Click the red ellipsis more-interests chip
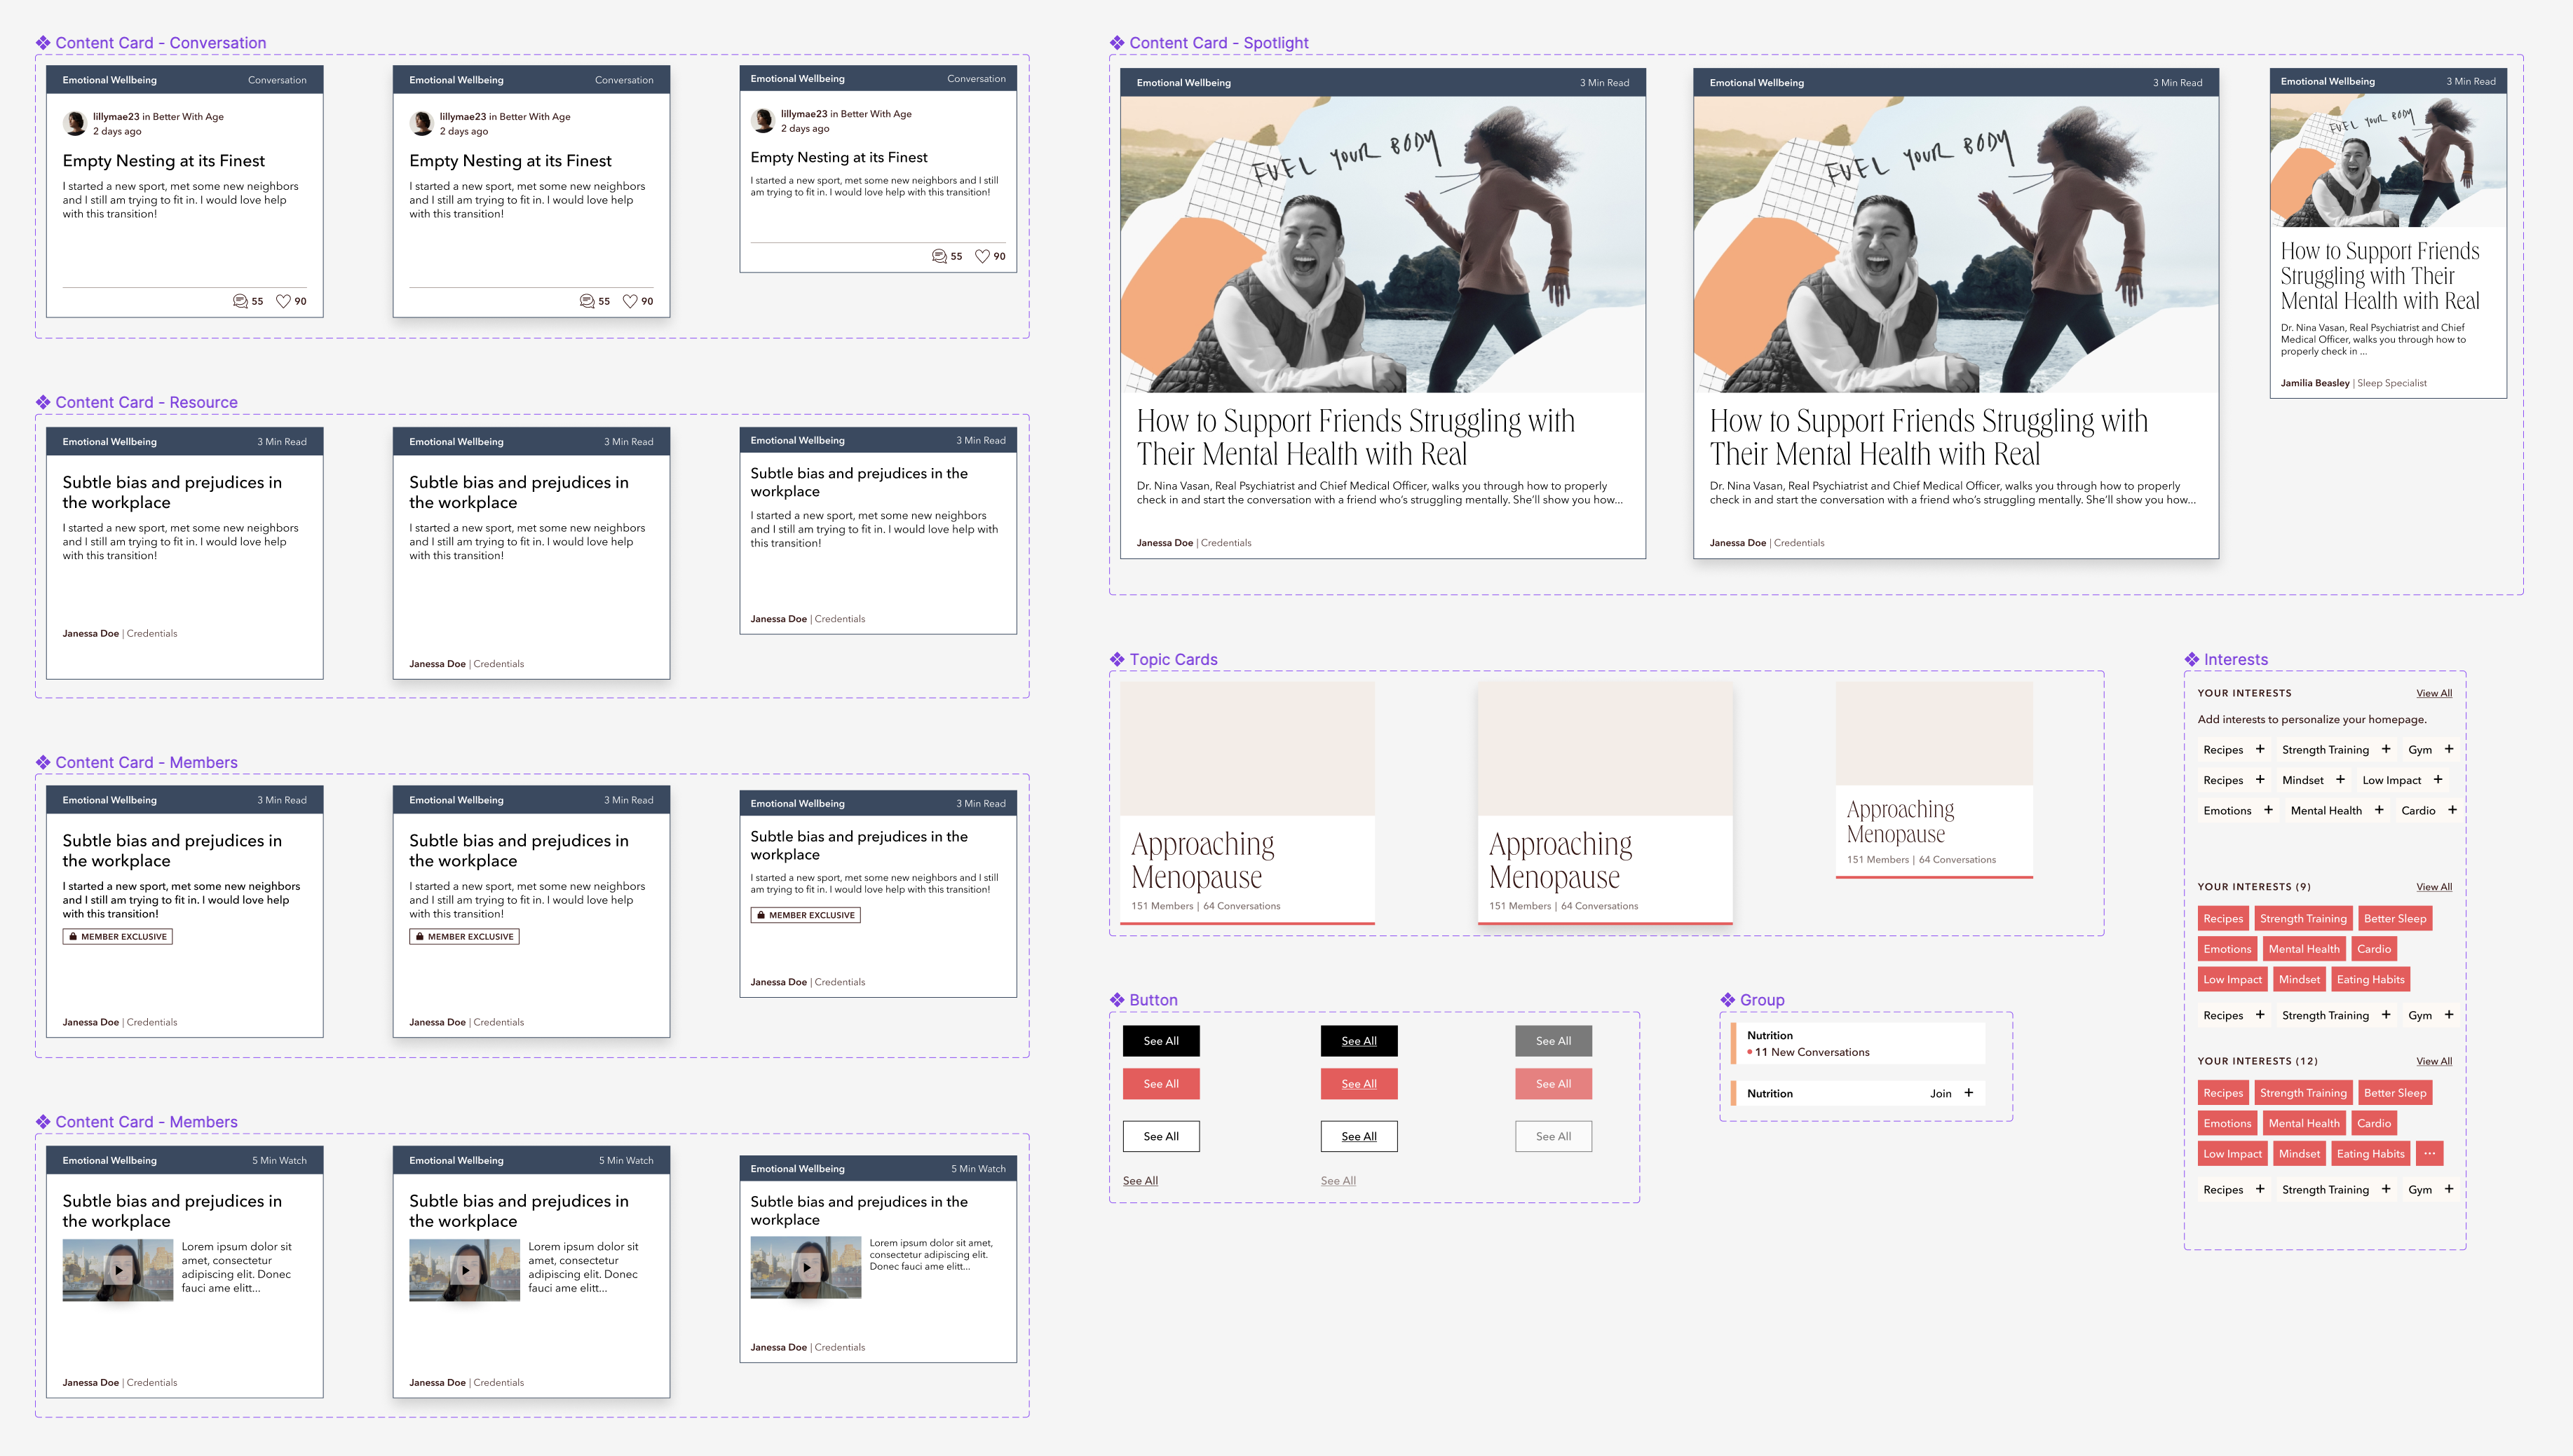The image size is (2573, 1456). click(x=2430, y=1153)
